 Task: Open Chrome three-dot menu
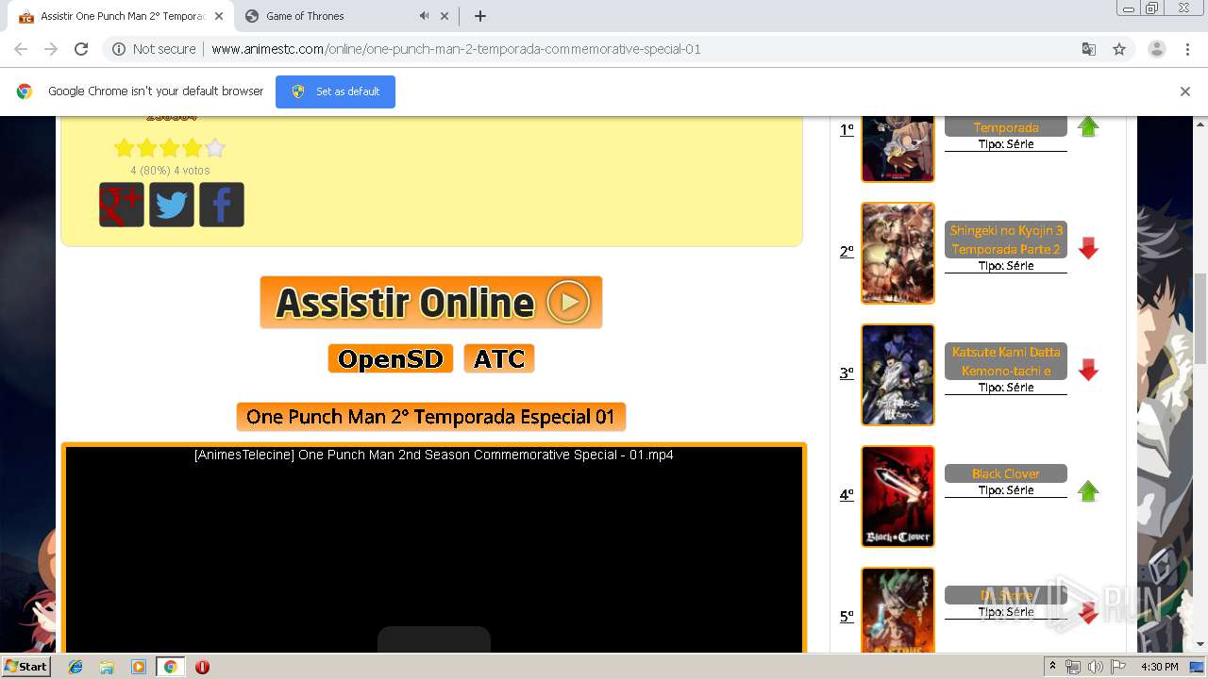1187,49
